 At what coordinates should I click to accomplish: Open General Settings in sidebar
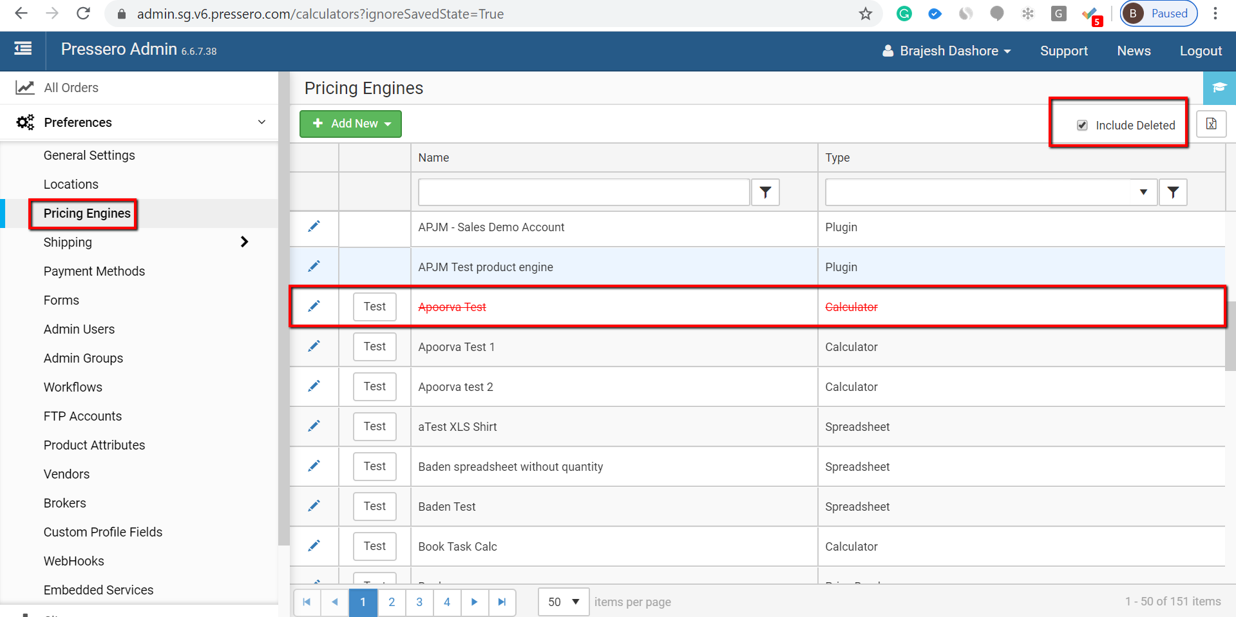(x=90, y=155)
